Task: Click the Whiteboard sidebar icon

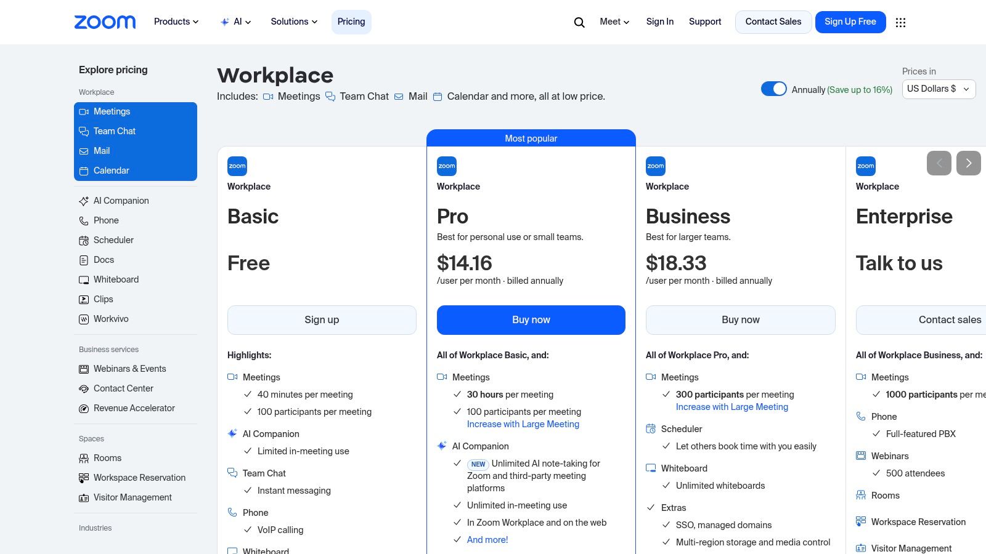Action: (x=84, y=279)
